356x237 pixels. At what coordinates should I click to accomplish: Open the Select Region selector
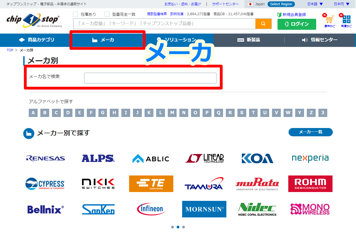tap(281, 4)
